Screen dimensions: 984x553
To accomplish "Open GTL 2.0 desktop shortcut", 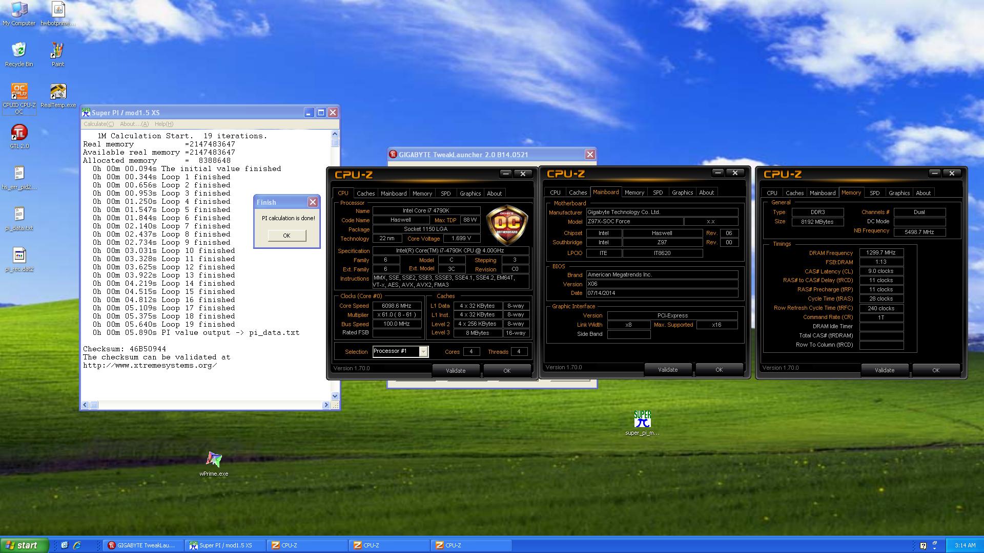I will click(19, 137).
